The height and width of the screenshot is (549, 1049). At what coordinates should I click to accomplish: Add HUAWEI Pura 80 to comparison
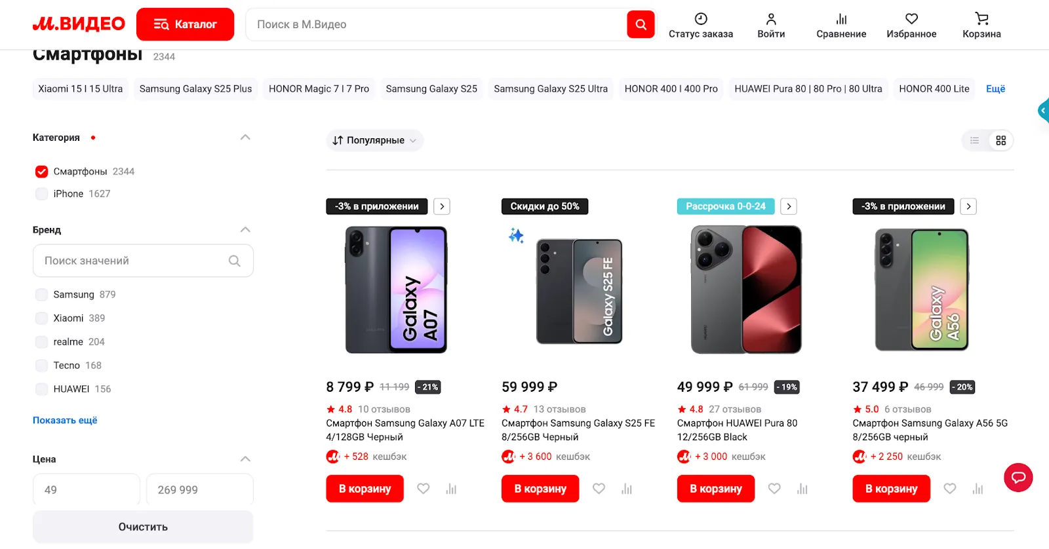[x=802, y=489]
